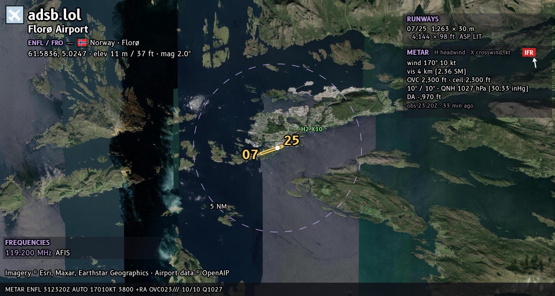The width and height of the screenshot is (555, 296).
Task: Click the Norway flag icon
Action: click(x=82, y=43)
